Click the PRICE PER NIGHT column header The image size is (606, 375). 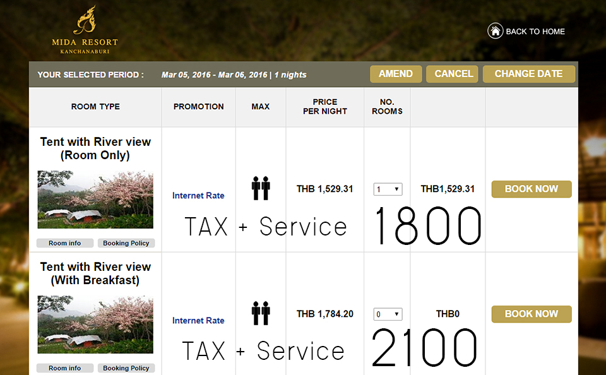click(x=325, y=107)
